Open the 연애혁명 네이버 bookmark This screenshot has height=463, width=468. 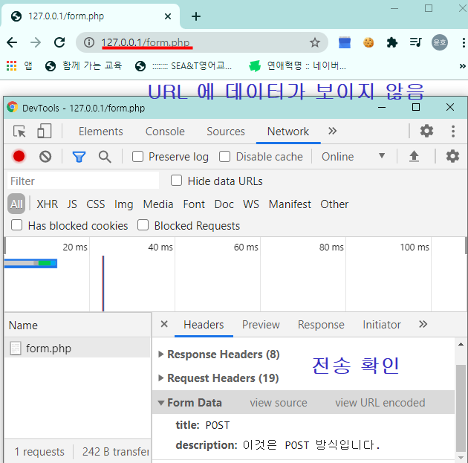tap(298, 65)
